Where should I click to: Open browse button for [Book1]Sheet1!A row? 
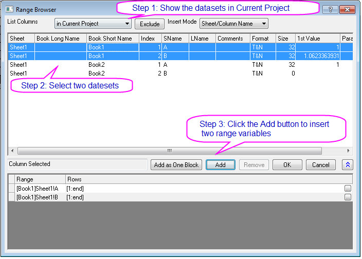[x=348, y=189]
